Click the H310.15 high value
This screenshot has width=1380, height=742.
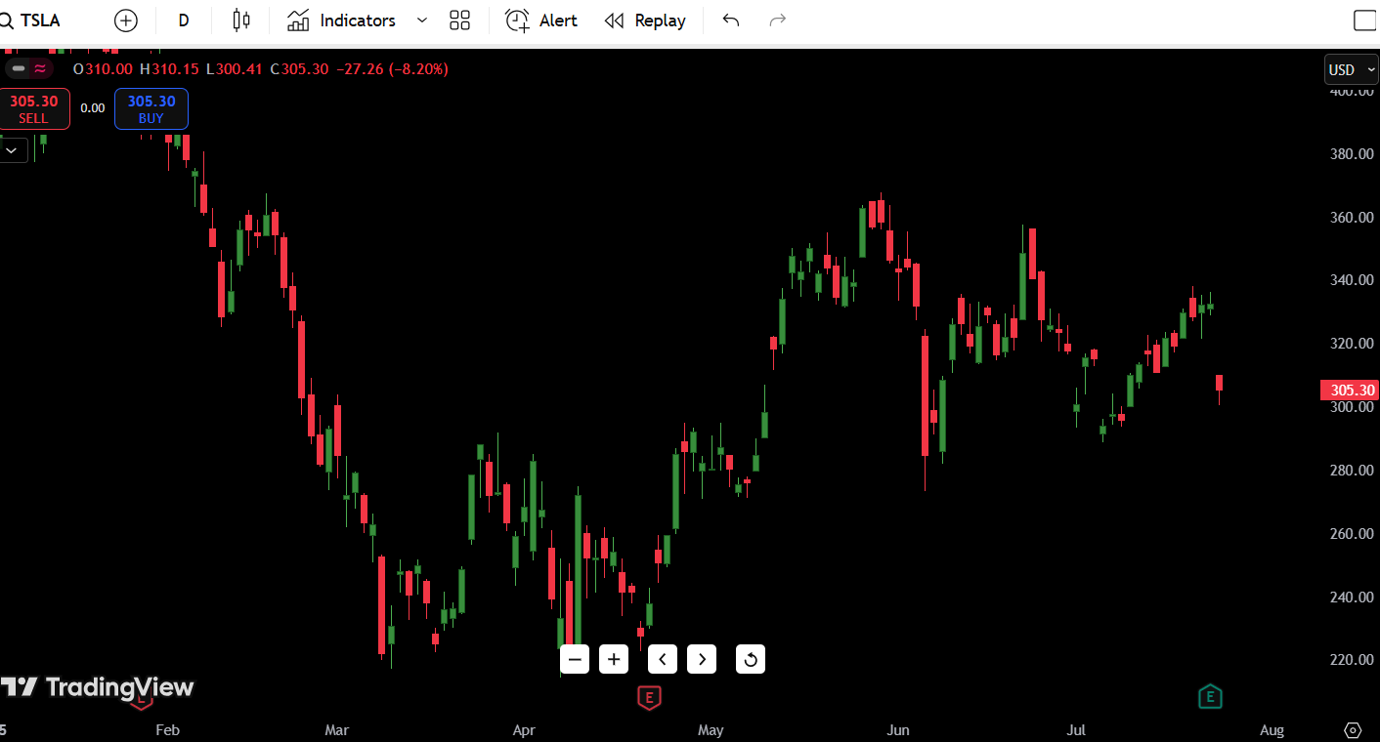coord(169,69)
